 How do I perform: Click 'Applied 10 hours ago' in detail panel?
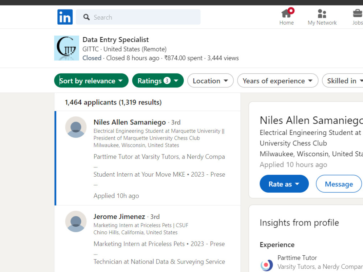point(293,165)
